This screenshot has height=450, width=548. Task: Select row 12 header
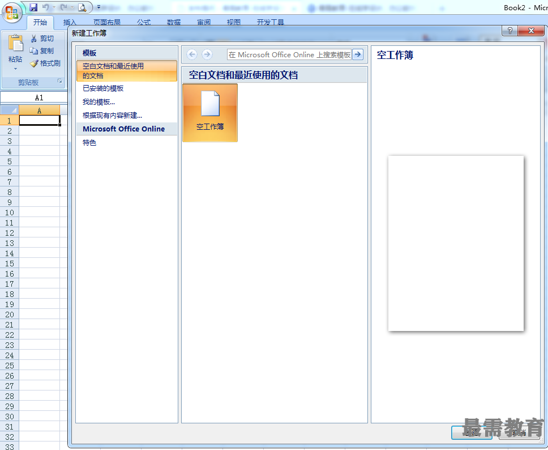click(x=10, y=233)
